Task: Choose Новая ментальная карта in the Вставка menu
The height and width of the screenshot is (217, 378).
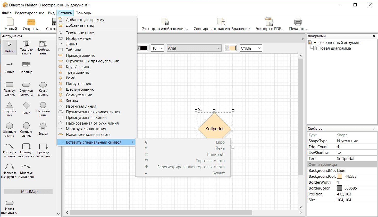Action: [97, 135]
